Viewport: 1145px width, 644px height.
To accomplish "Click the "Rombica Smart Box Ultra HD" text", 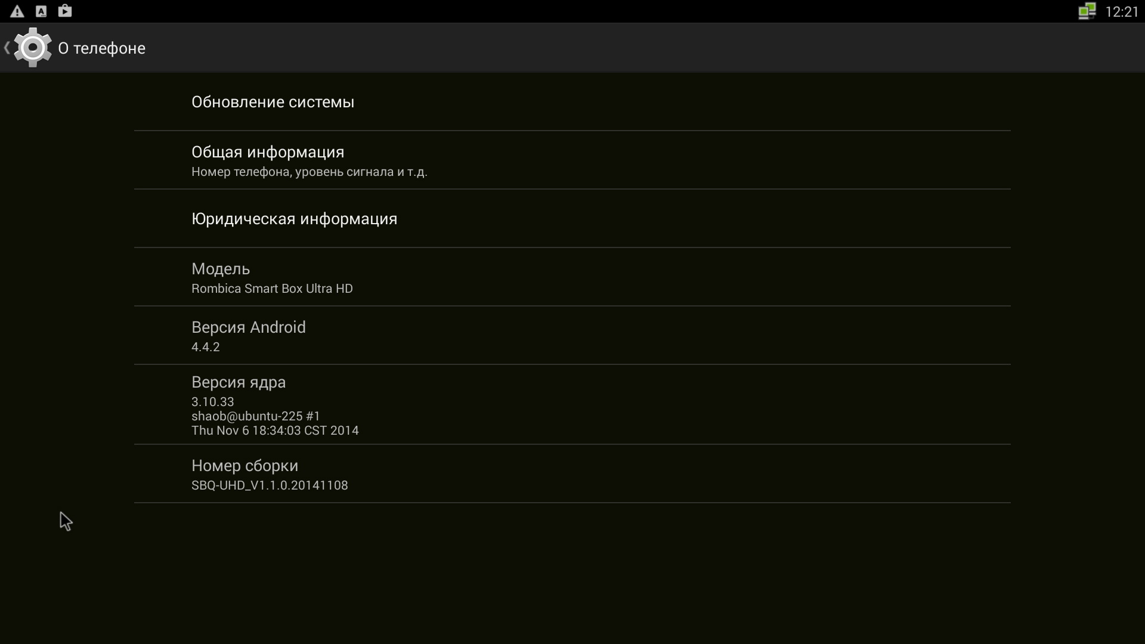I will pos(272,289).
